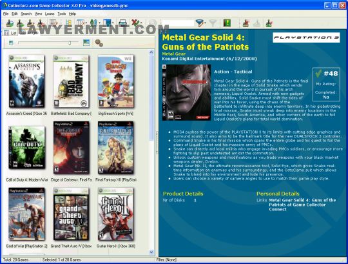
Task: Click the red X green check icon
Action: [135, 23]
